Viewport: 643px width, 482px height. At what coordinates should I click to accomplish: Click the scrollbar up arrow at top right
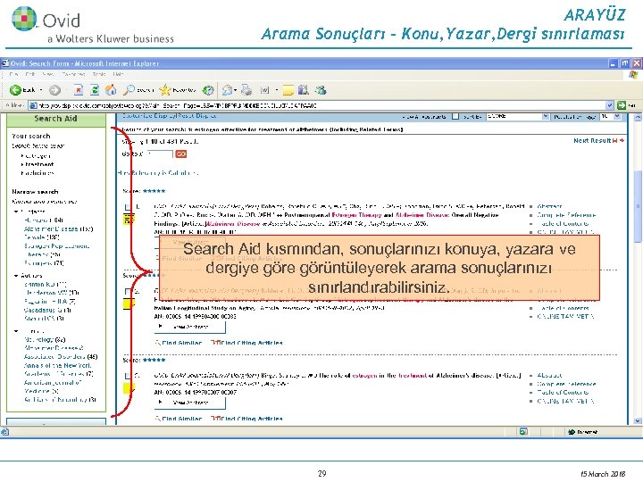pyautogui.click(x=638, y=117)
